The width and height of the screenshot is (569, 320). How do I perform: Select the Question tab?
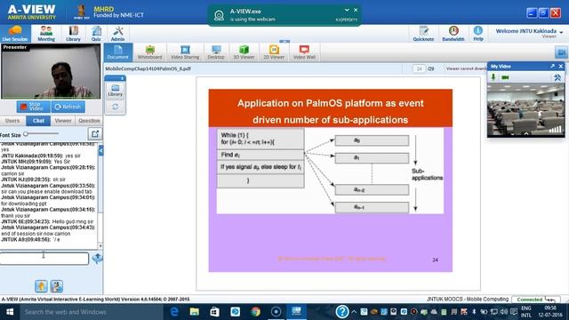coord(89,121)
